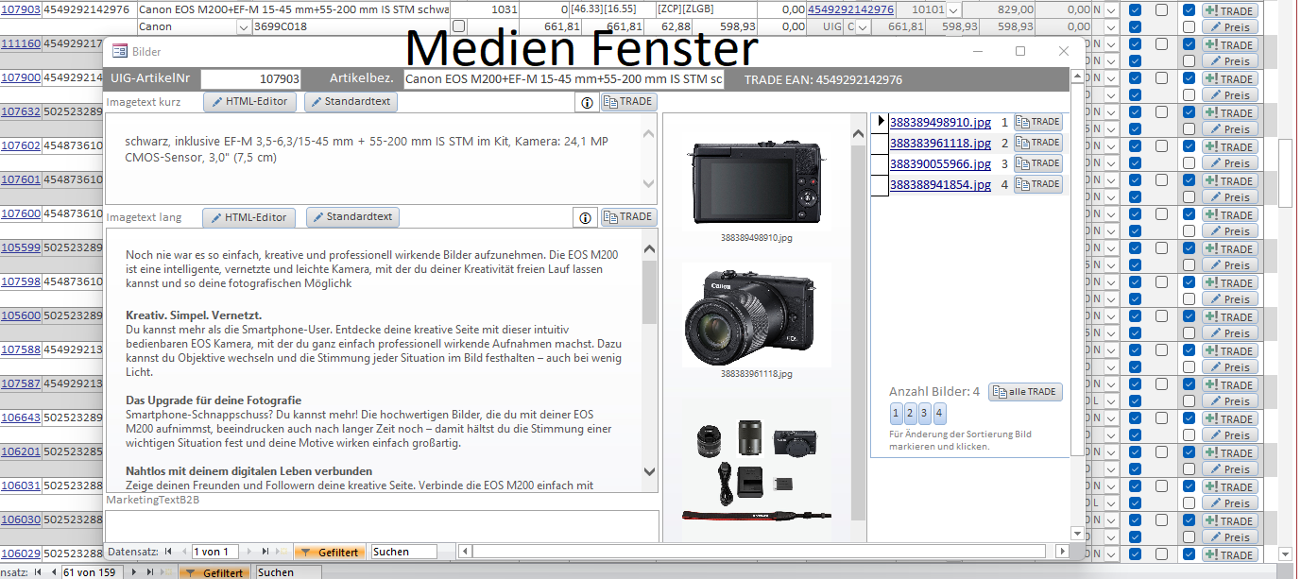Open the 388388941854.jpg file link
Image resolution: width=1301 pixels, height=579 pixels.
(x=940, y=184)
